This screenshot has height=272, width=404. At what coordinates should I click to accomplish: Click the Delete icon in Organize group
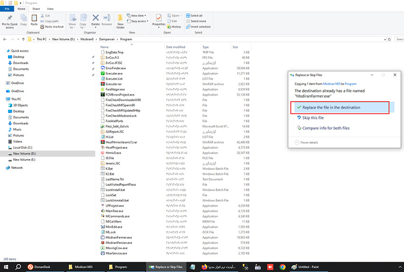coord(96,20)
